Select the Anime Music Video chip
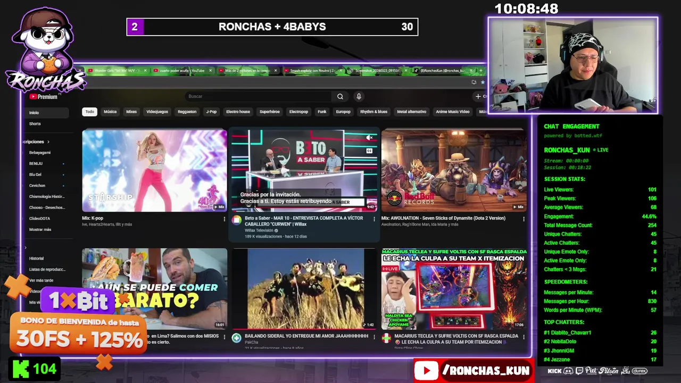Screen dimensions: 681x383 [452, 112]
